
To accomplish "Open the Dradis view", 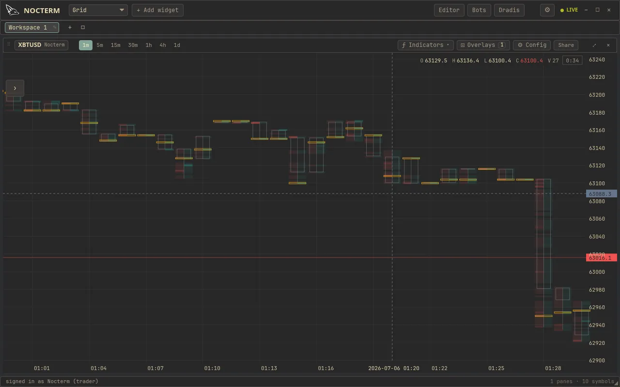I will [509, 10].
